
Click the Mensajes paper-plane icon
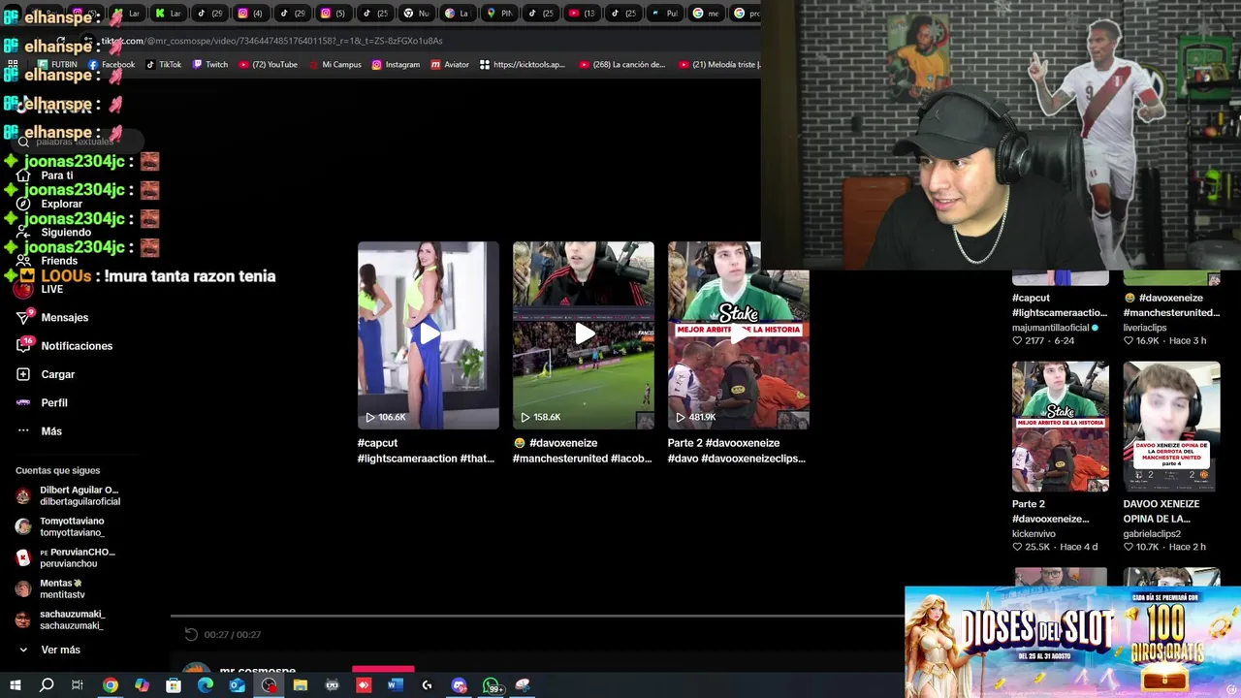tap(24, 317)
